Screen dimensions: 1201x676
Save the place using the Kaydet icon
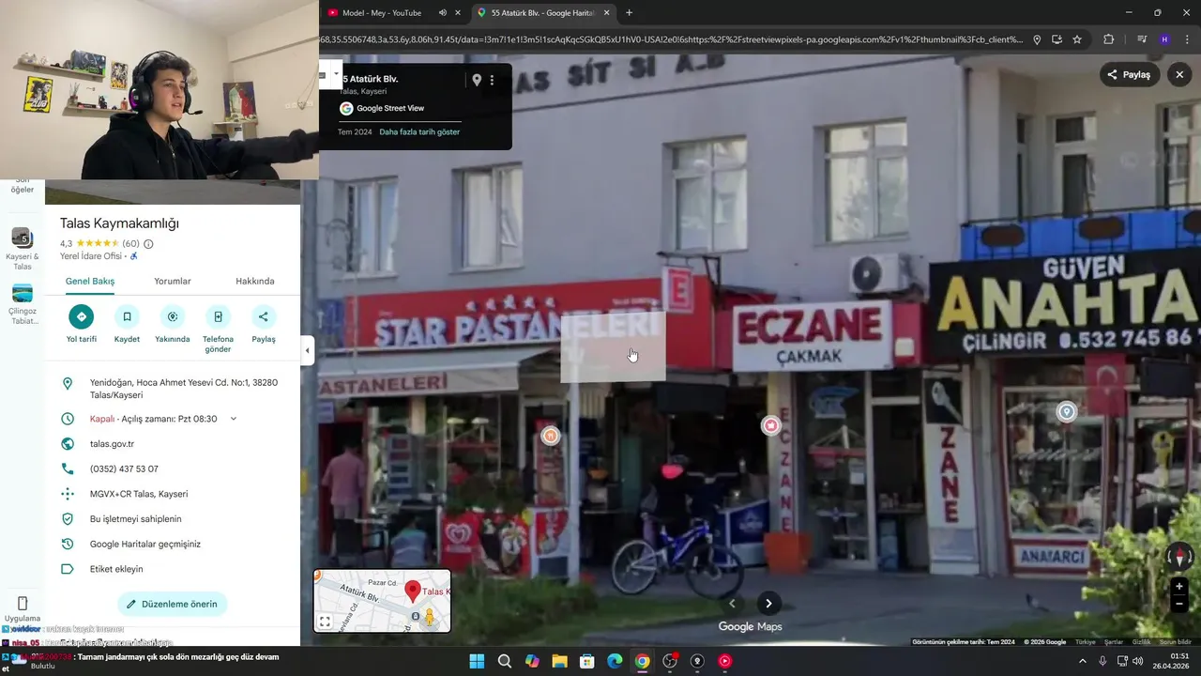[127, 316]
